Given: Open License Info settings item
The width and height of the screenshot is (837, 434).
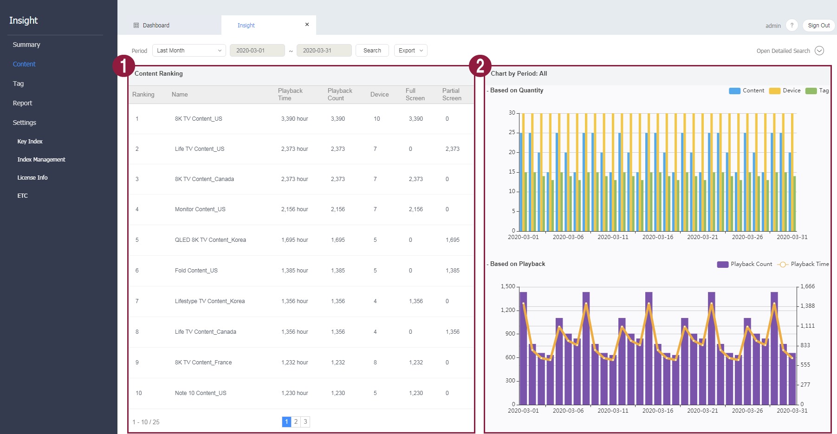Looking at the screenshot, I should 32,178.
